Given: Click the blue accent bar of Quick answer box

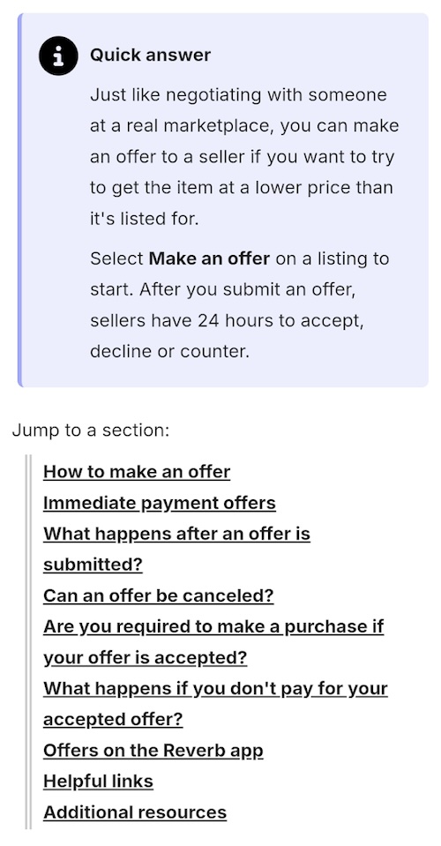Looking at the screenshot, I should 20,200.
